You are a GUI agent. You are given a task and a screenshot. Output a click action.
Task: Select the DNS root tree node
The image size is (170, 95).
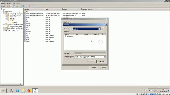point(4,9)
